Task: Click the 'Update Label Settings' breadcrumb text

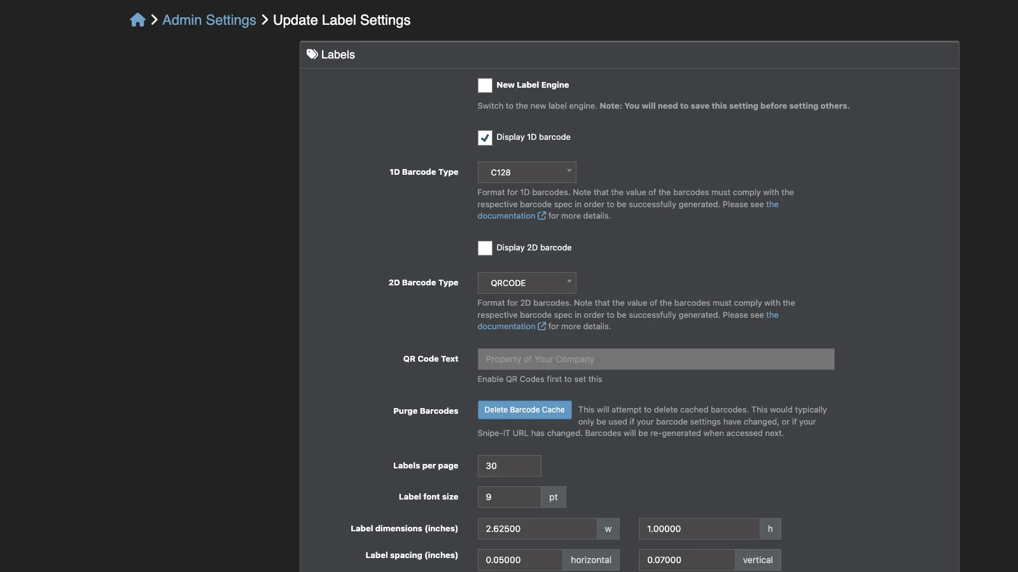Action: point(342,20)
